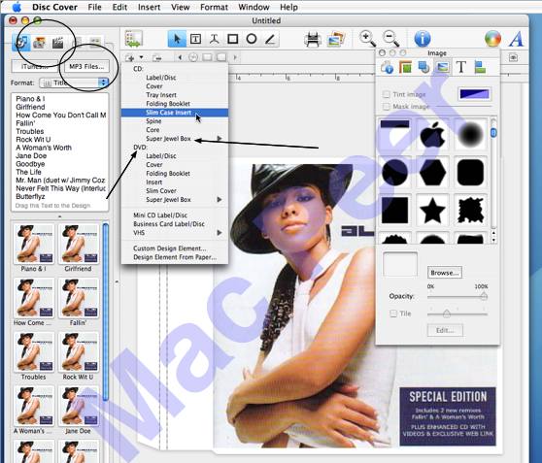
Task: Choose Tray Insert menu entry
Action: tap(175, 95)
